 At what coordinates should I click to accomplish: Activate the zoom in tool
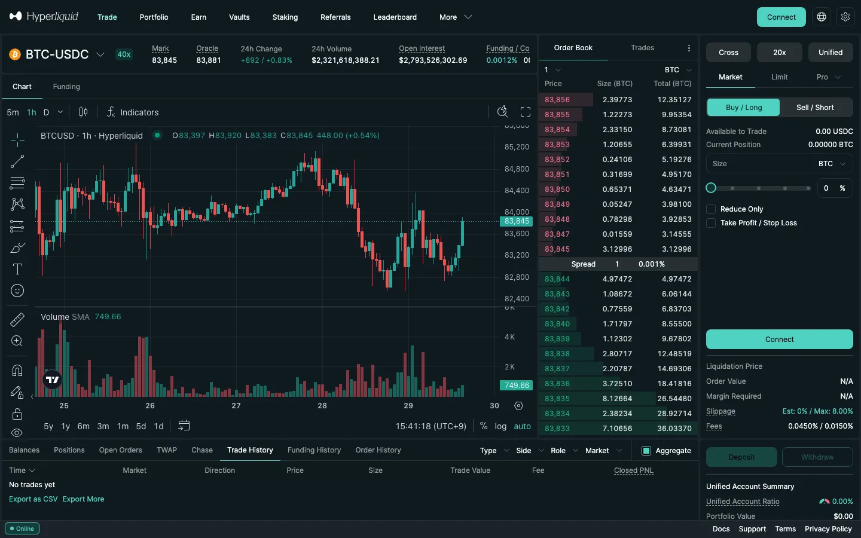point(17,341)
